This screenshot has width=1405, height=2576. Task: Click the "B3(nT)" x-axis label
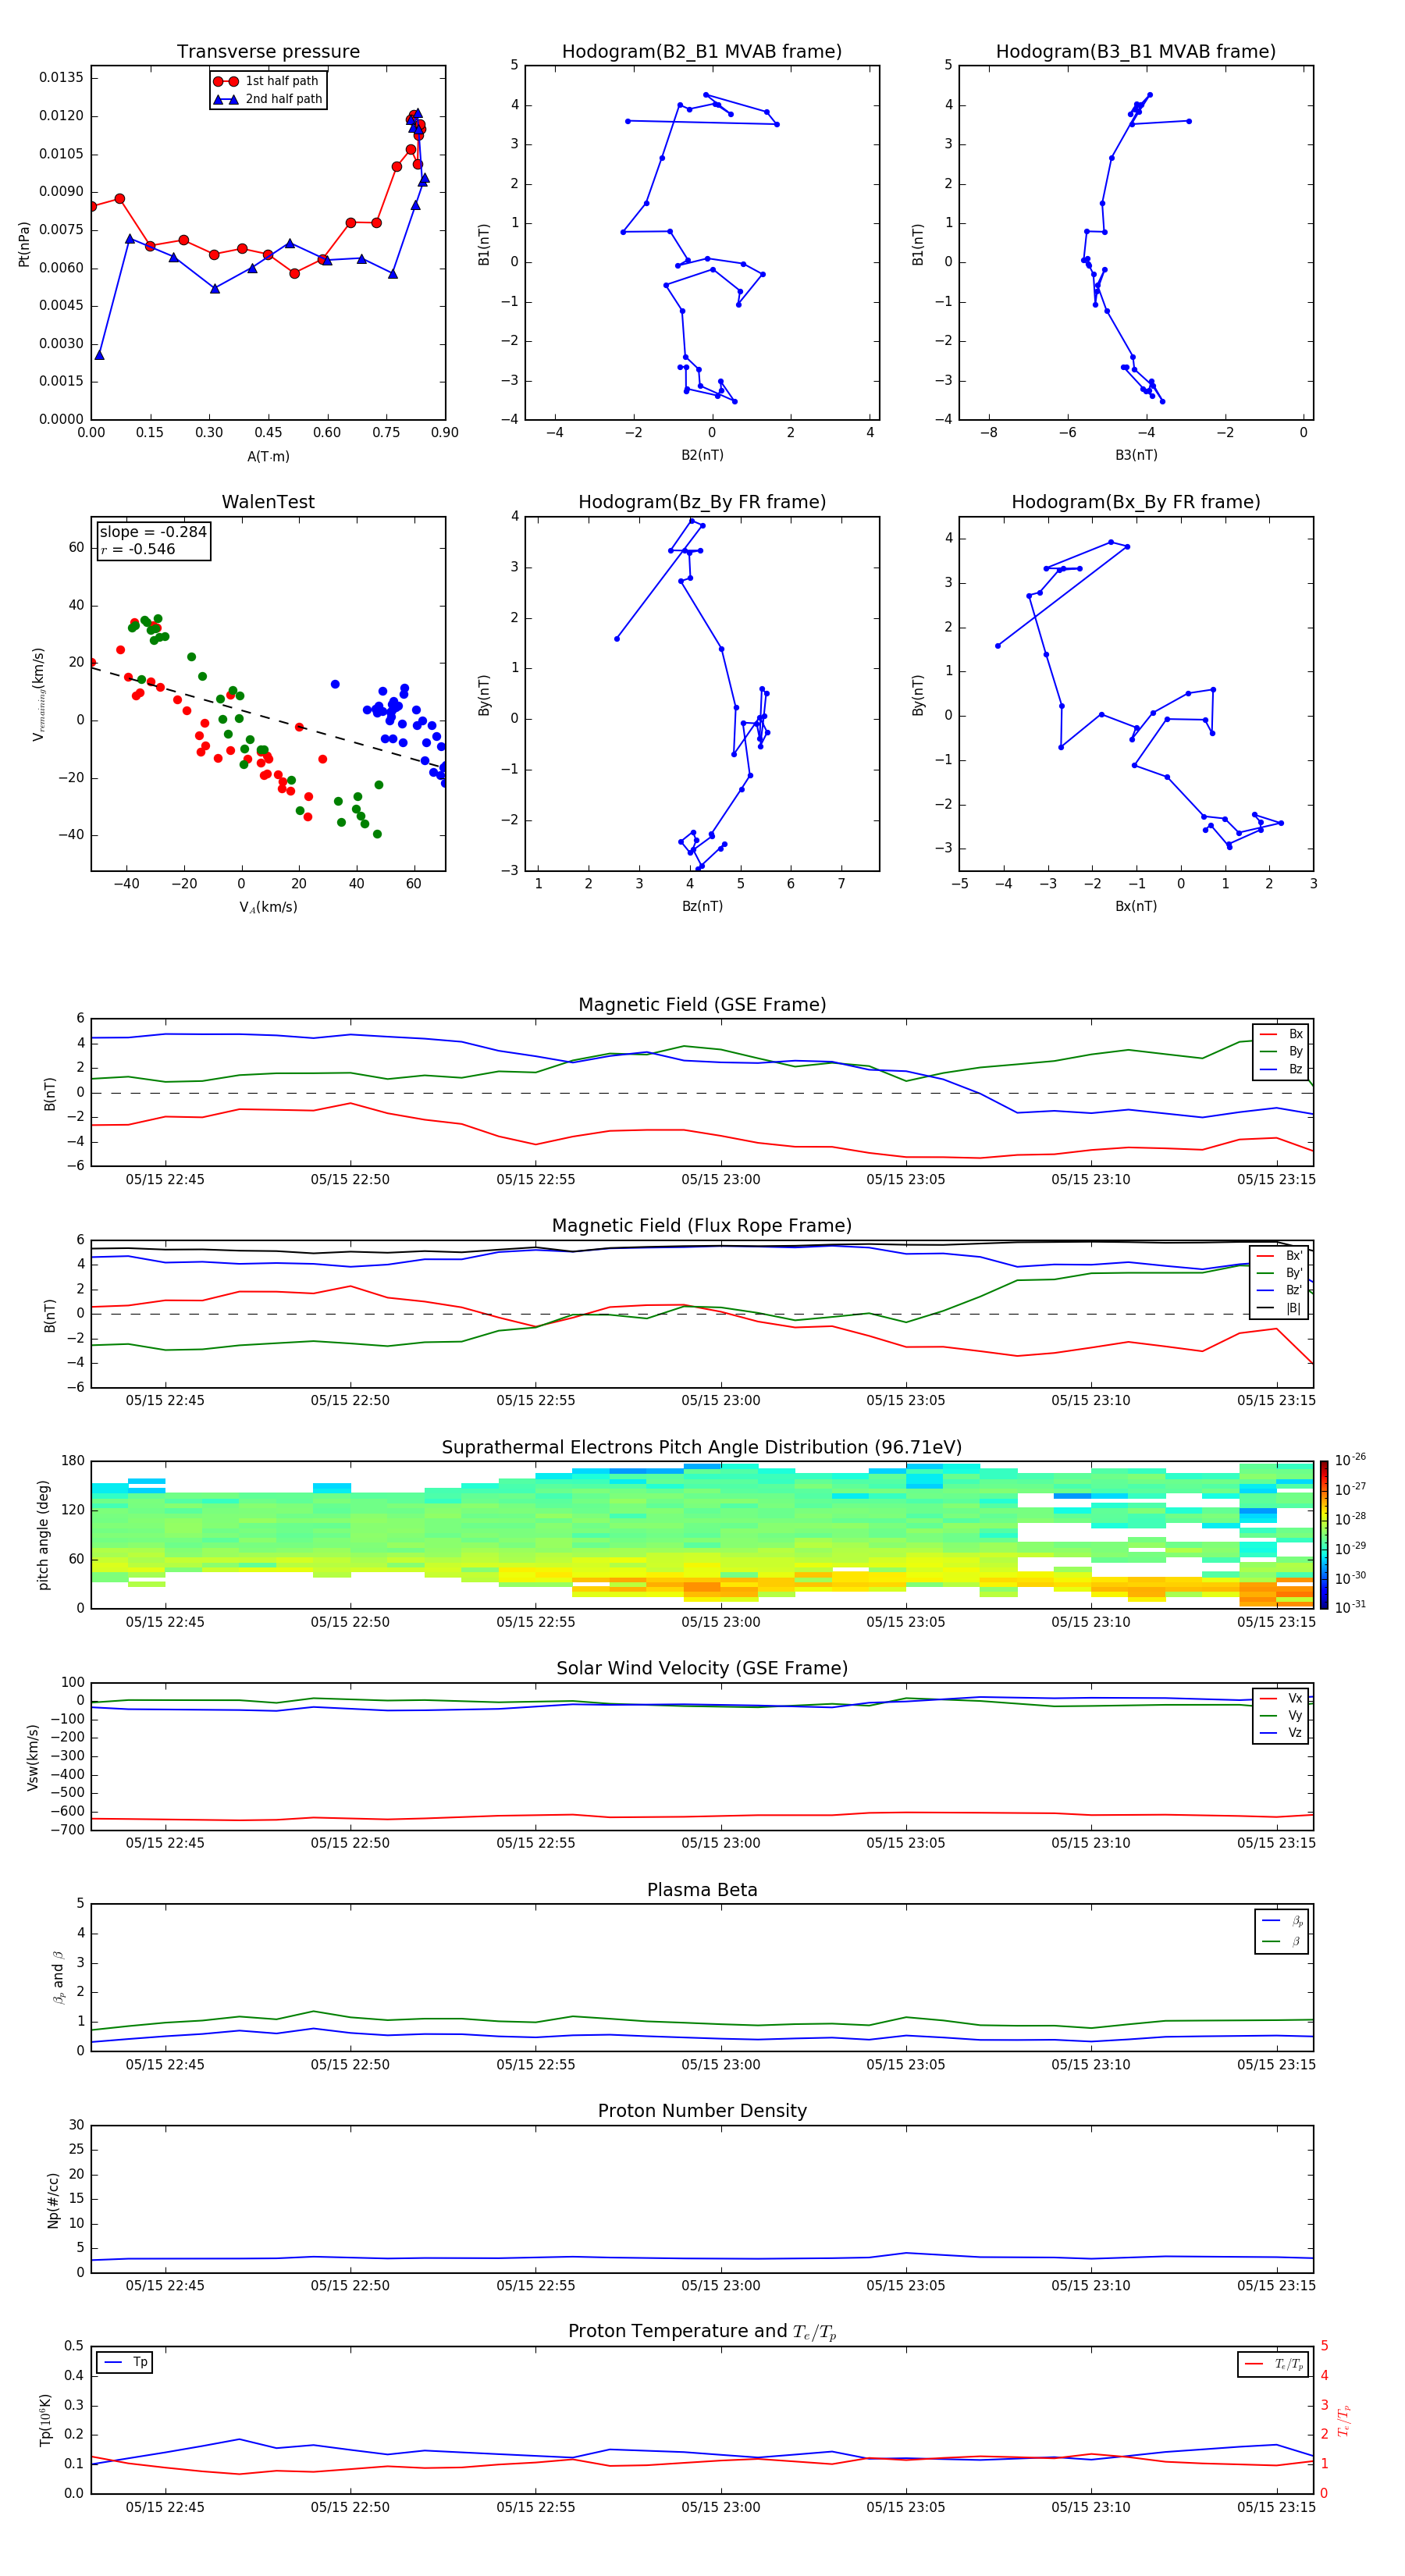1136,455
